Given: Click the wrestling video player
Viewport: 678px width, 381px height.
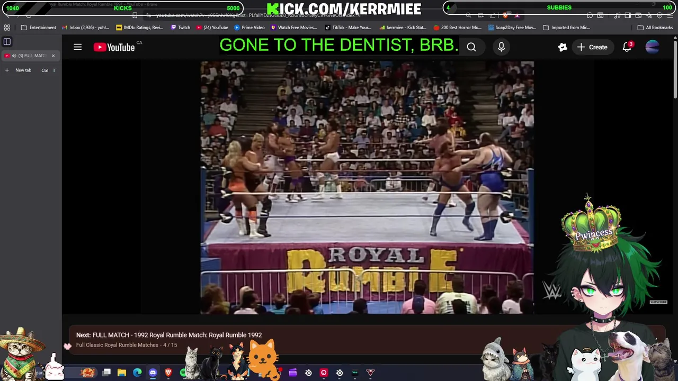Looking at the screenshot, I should [367, 187].
